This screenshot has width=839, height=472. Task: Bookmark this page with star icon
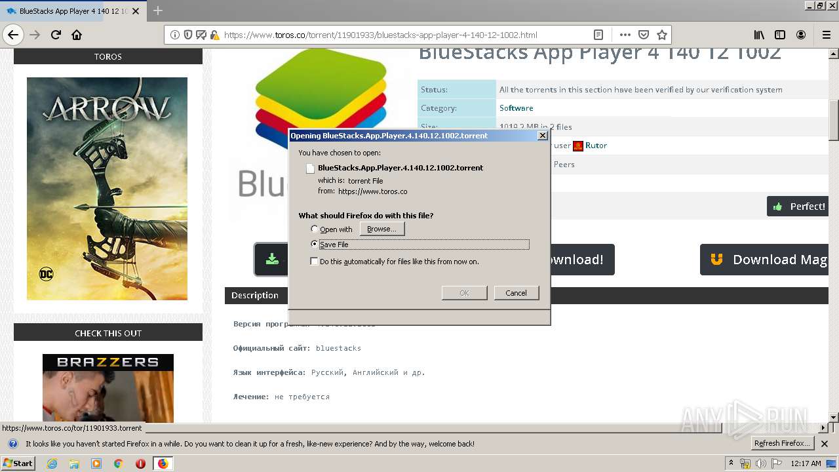[x=662, y=35]
